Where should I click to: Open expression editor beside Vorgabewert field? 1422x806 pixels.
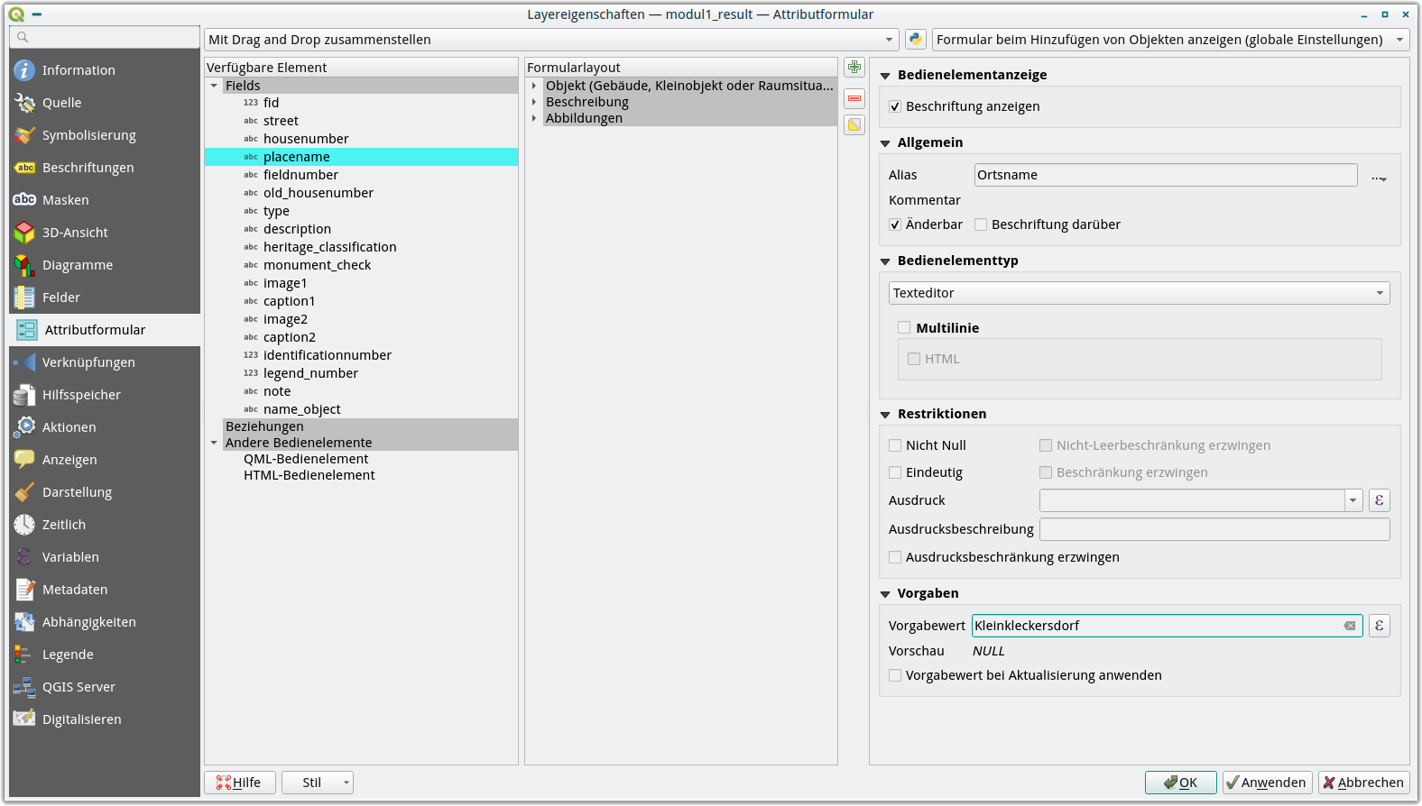(x=1379, y=626)
